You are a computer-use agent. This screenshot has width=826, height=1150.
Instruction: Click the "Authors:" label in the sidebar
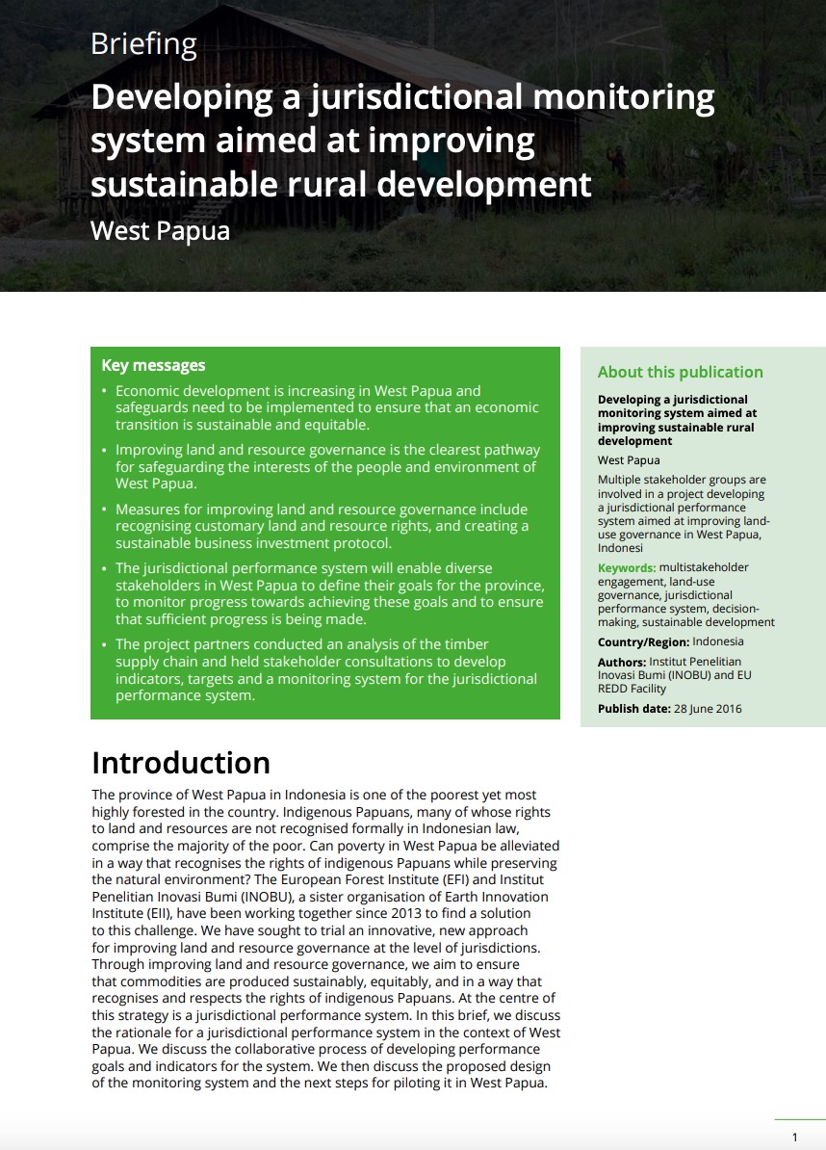[x=622, y=662]
